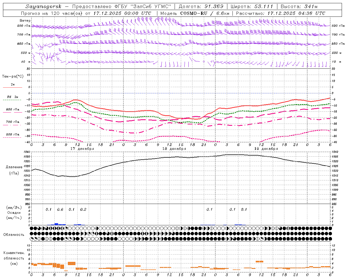
Task: Click the '0.2' precipitation amount value
Action: (x=83, y=210)
